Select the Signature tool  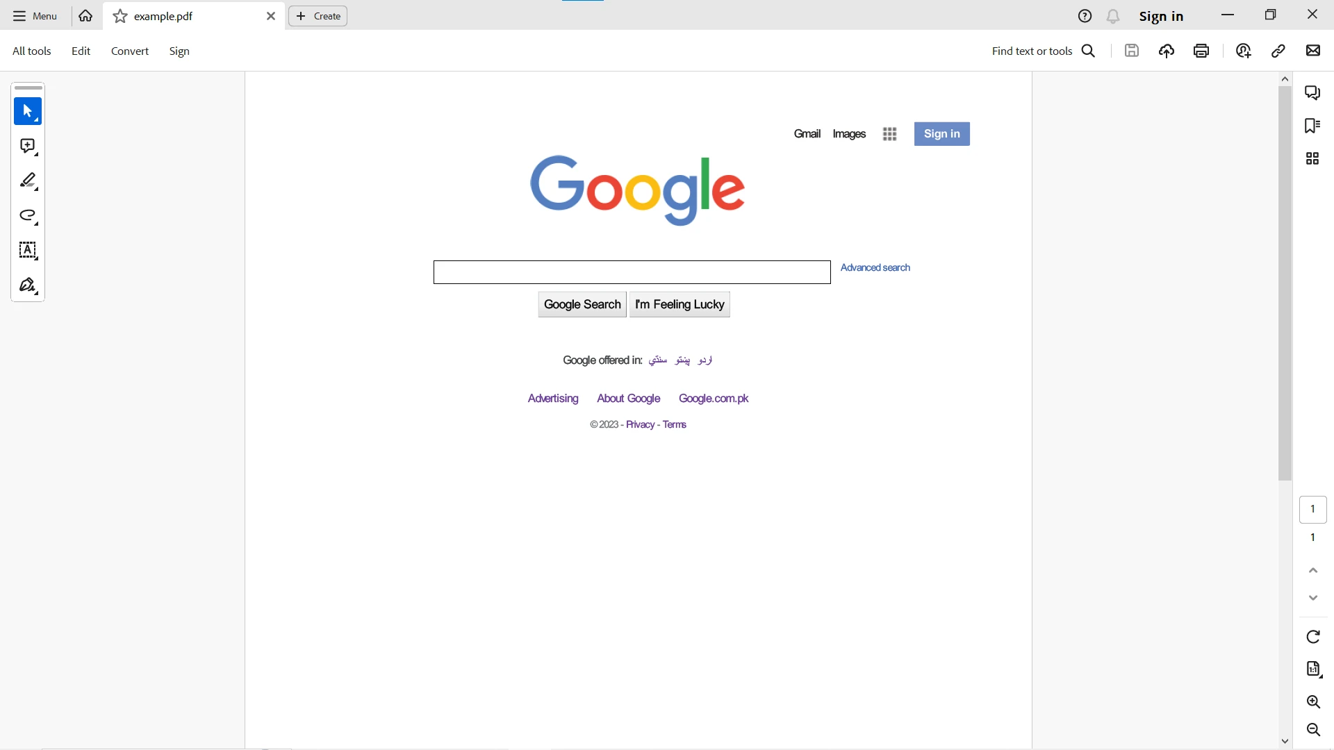click(x=28, y=285)
